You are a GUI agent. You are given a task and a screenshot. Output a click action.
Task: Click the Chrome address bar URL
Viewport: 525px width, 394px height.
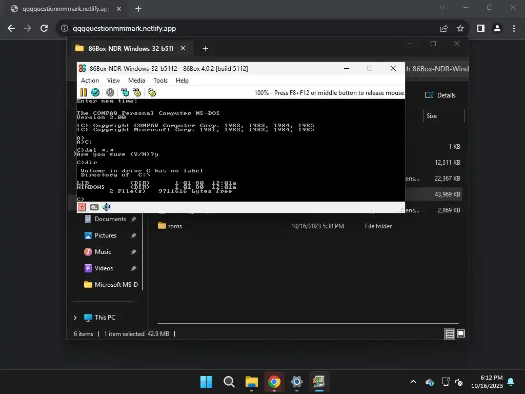pos(124,29)
